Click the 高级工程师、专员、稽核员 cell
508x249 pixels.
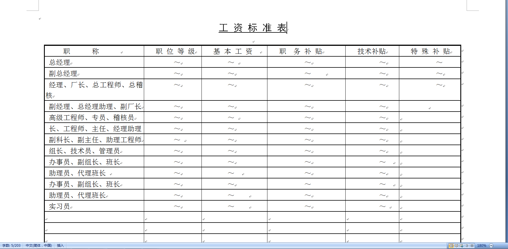(x=94, y=117)
